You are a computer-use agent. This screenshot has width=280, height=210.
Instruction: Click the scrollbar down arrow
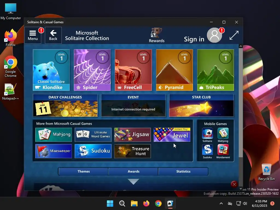[241, 189]
